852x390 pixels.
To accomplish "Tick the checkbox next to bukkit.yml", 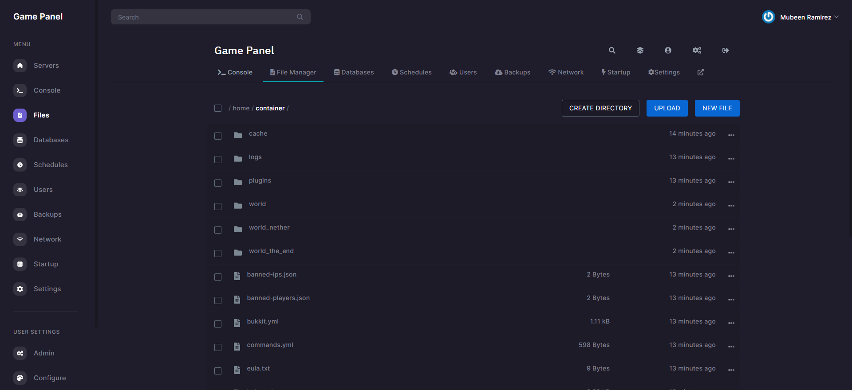I will tap(218, 324).
